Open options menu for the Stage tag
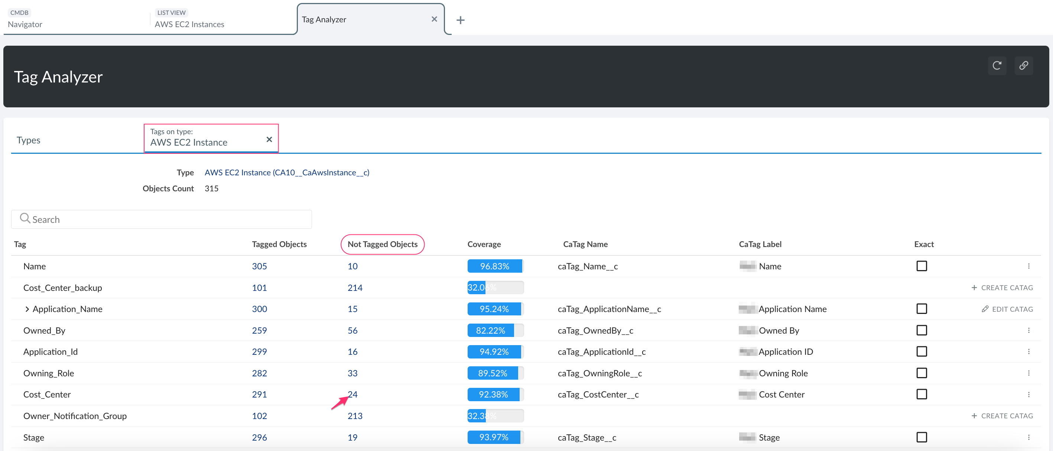1053x451 pixels. (1029, 437)
